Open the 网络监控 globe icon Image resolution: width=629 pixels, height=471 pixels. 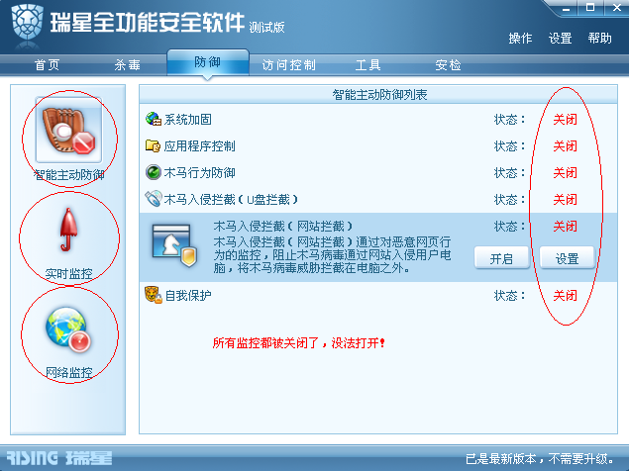(x=68, y=330)
